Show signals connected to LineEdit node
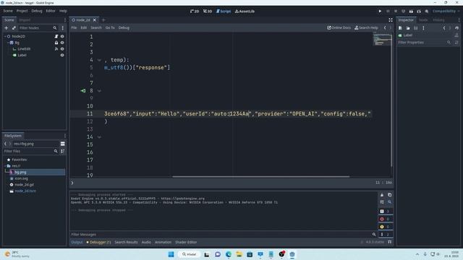 coord(56,49)
